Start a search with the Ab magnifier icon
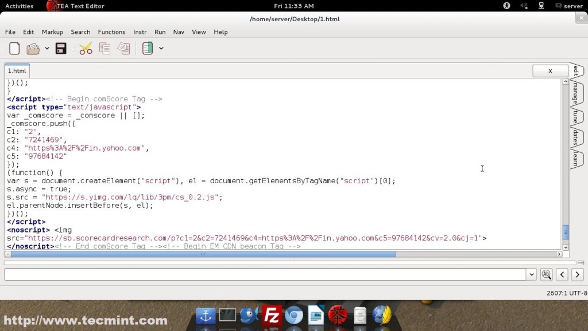Viewport: 588px width, 331px height. [x=547, y=274]
